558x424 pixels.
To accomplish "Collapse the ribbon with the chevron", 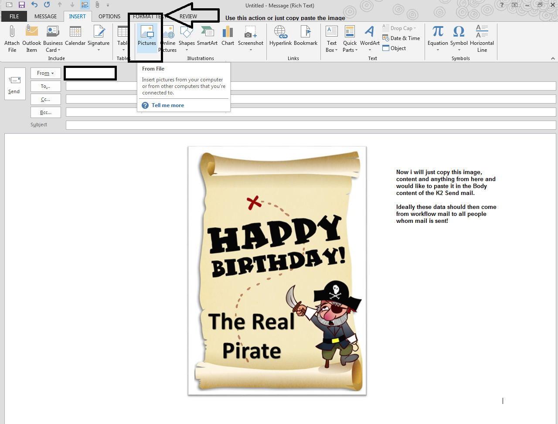I will pyautogui.click(x=553, y=58).
